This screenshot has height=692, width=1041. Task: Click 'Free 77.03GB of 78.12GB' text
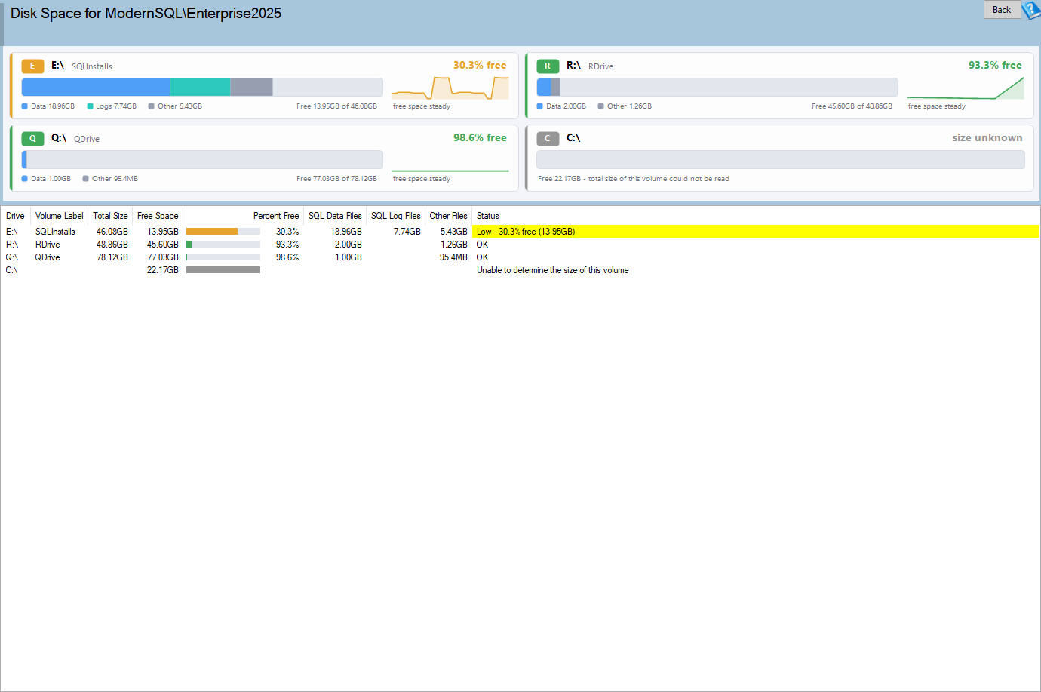[x=336, y=179]
